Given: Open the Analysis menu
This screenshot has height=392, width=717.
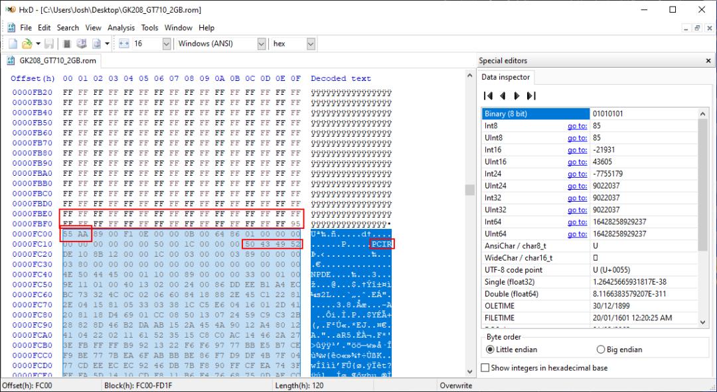Looking at the screenshot, I should [x=121, y=28].
